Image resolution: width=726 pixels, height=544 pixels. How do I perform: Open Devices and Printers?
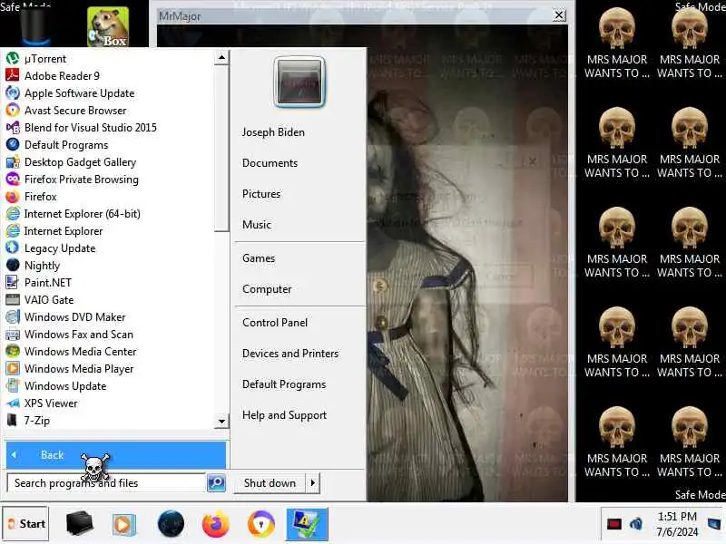tap(290, 354)
